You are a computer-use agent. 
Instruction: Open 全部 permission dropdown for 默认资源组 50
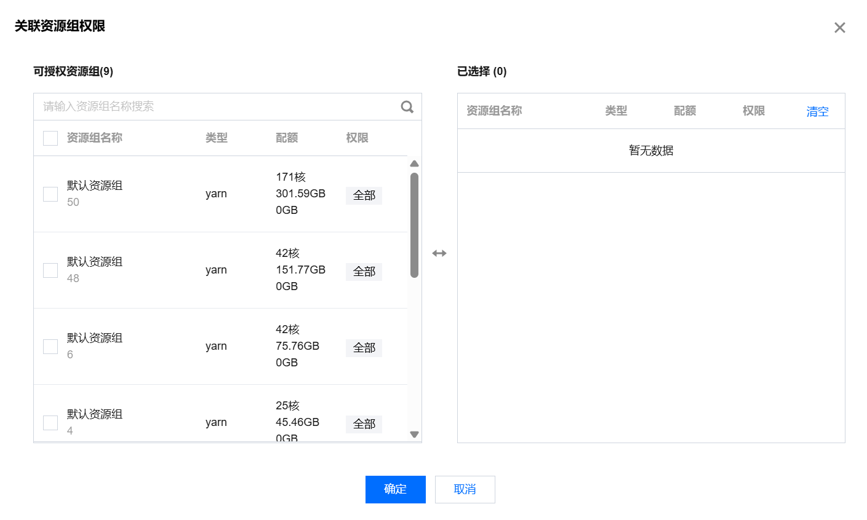click(x=364, y=195)
